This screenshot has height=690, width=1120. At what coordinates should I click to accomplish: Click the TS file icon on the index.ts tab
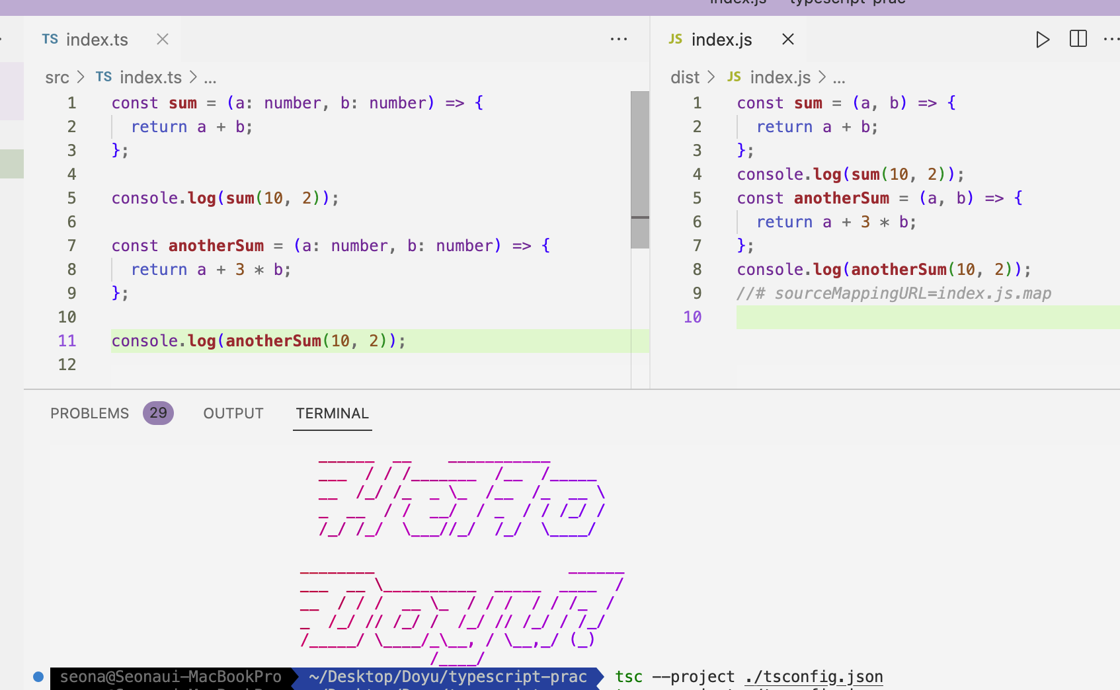50,39
